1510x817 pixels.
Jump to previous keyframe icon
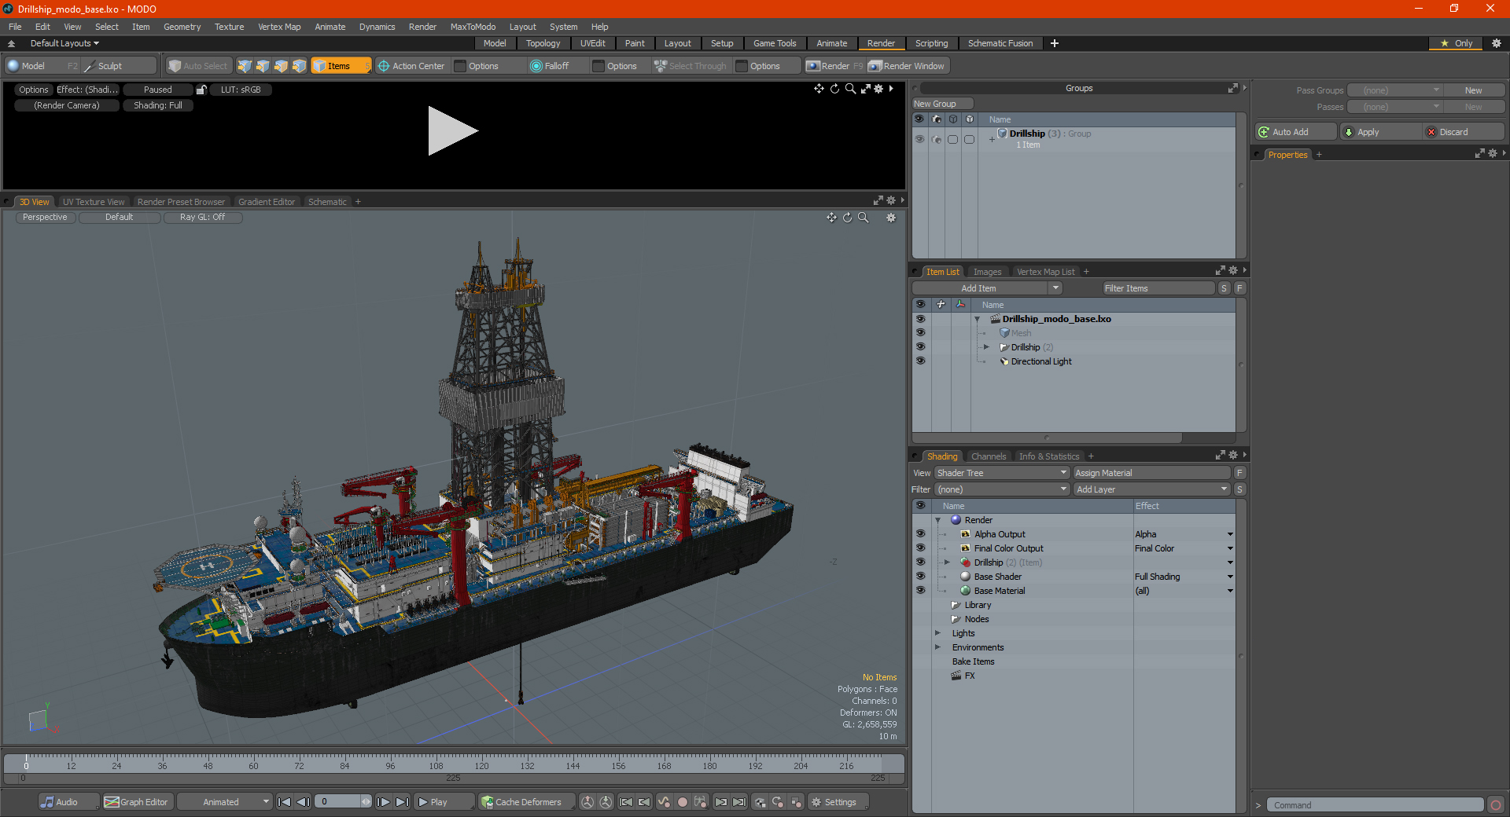click(x=645, y=802)
